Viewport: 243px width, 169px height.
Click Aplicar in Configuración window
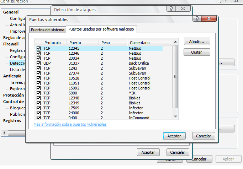[x=228, y=159]
